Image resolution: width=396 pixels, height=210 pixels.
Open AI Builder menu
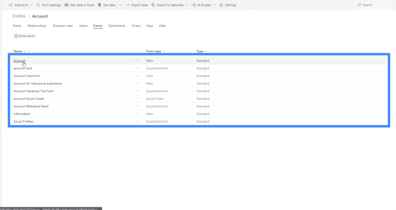click(201, 5)
